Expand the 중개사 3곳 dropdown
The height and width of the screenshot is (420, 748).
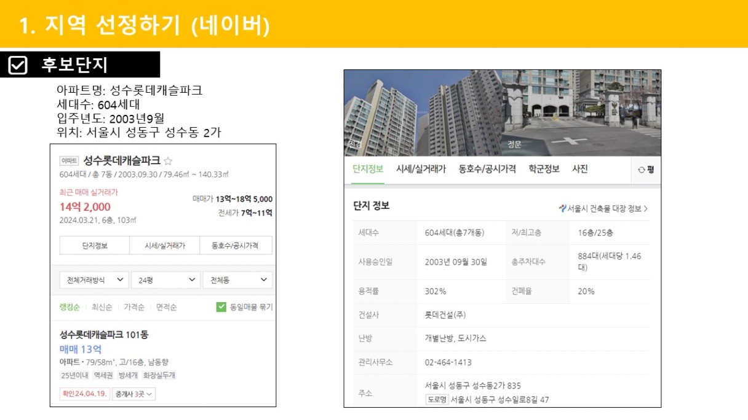click(x=133, y=394)
